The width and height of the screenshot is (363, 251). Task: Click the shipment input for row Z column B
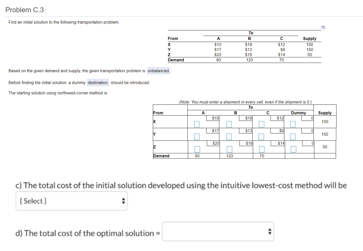228,149
